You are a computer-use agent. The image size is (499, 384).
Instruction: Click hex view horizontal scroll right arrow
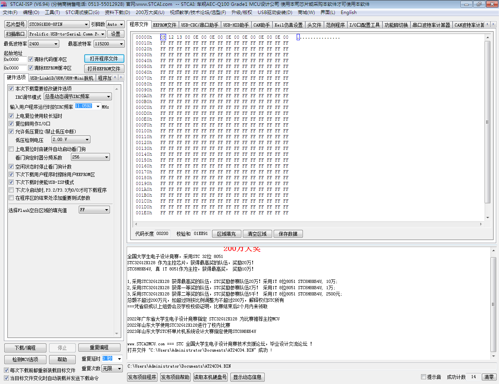tap(481, 224)
